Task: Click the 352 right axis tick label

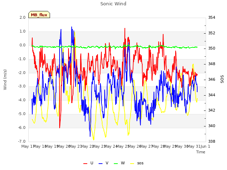Action: [212, 33]
